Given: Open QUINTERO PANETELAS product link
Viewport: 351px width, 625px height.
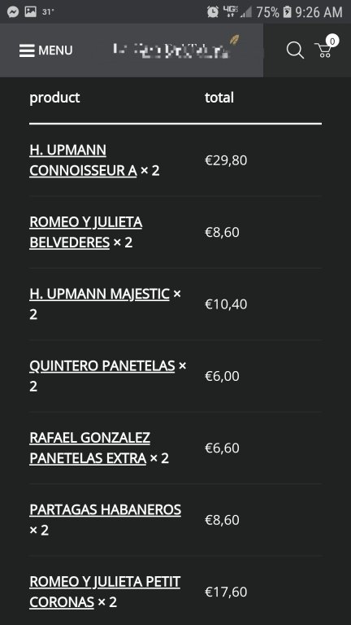Looking at the screenshot, I should (102, 366).
